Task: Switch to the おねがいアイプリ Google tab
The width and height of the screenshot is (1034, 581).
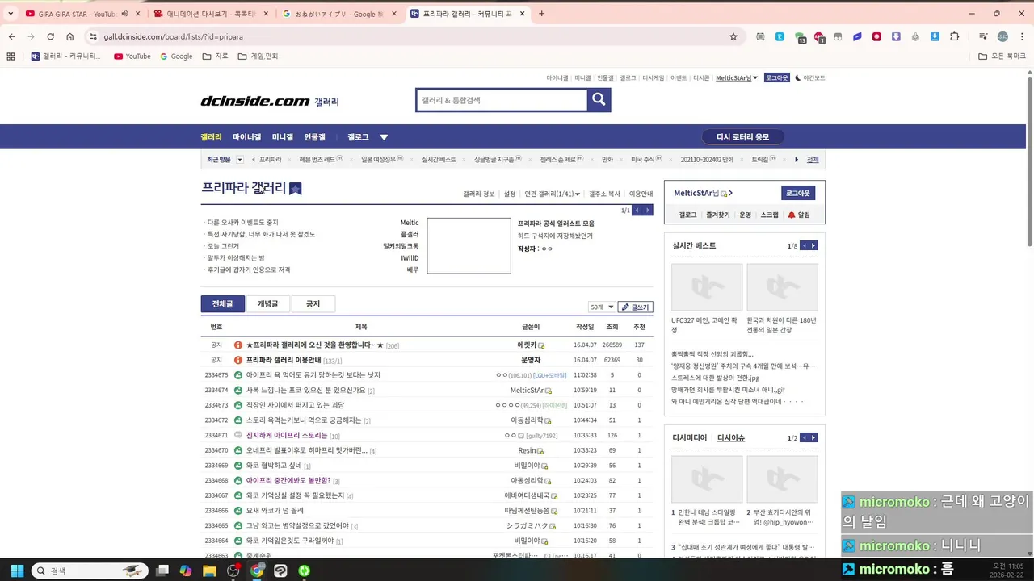Action: 338,14
